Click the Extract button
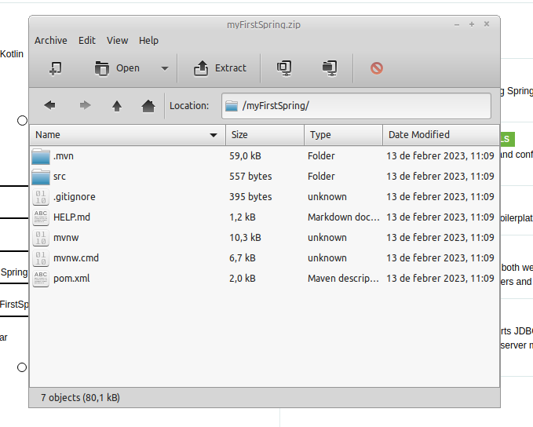533x427 pixels. point(220,68)
